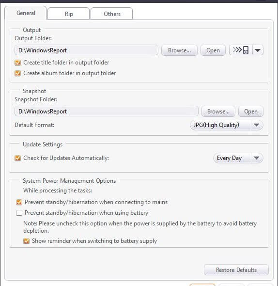Click the battery depletion note text
Screen dimensions: 278x286
point(140,227)
